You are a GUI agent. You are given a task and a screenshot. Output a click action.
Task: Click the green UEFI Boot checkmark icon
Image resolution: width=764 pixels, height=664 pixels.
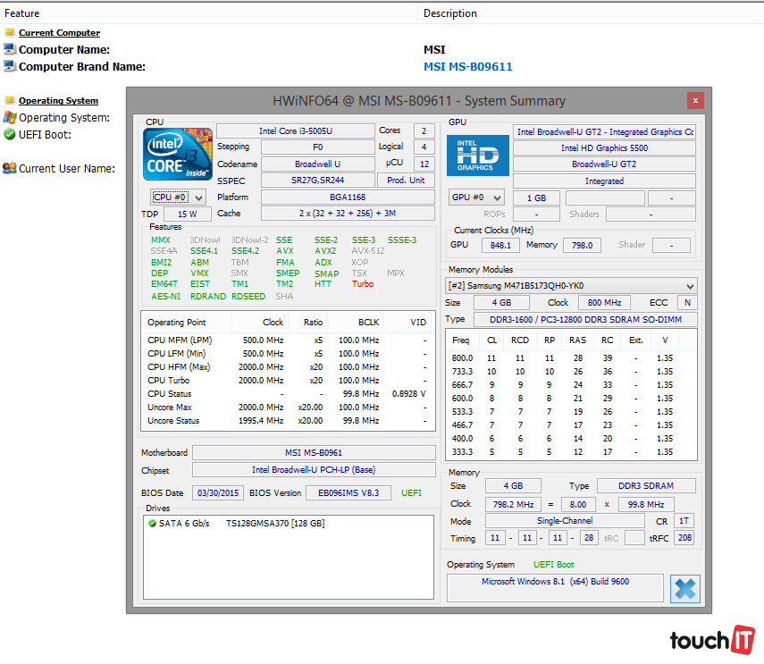pos(10,134)
